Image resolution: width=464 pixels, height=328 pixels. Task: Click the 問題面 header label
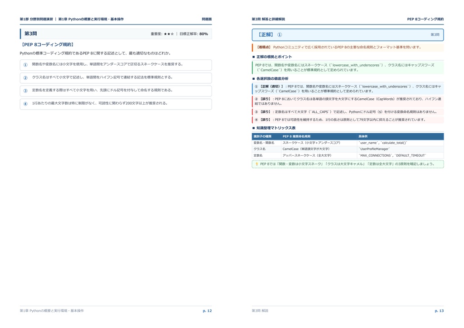(x=207, y=19)
